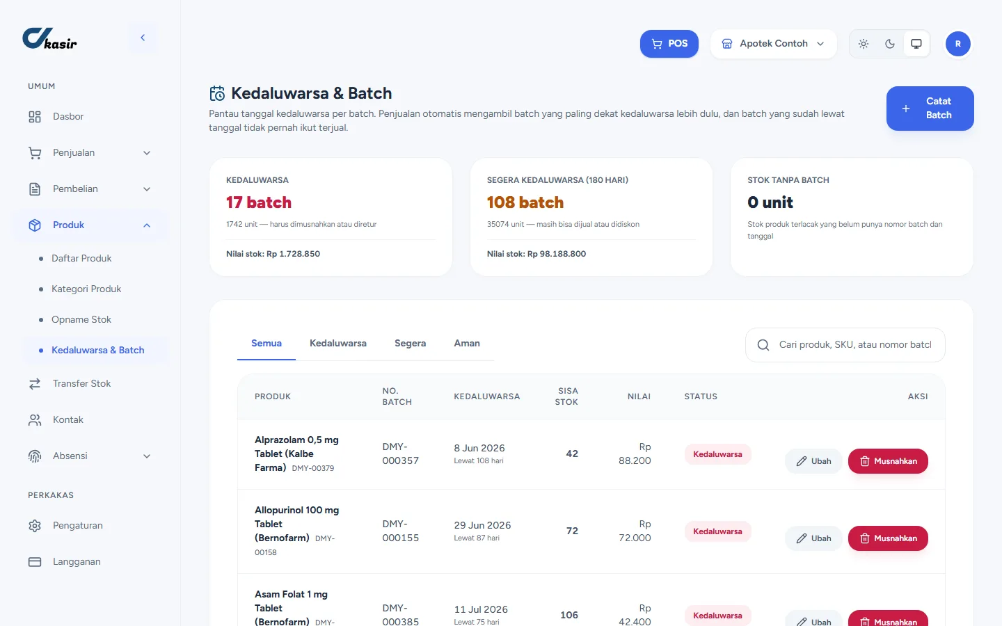The image size is (1002, 626).
Task: Click the trash icon in Alprazolam row
Action: click(x=865, y=461)
